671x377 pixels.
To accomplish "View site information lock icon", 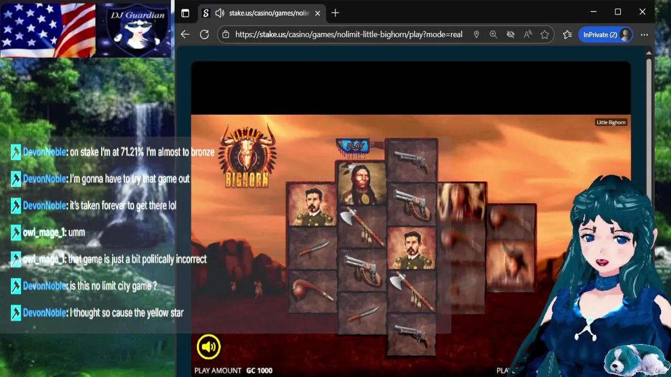I will click(x=225, y=35).
